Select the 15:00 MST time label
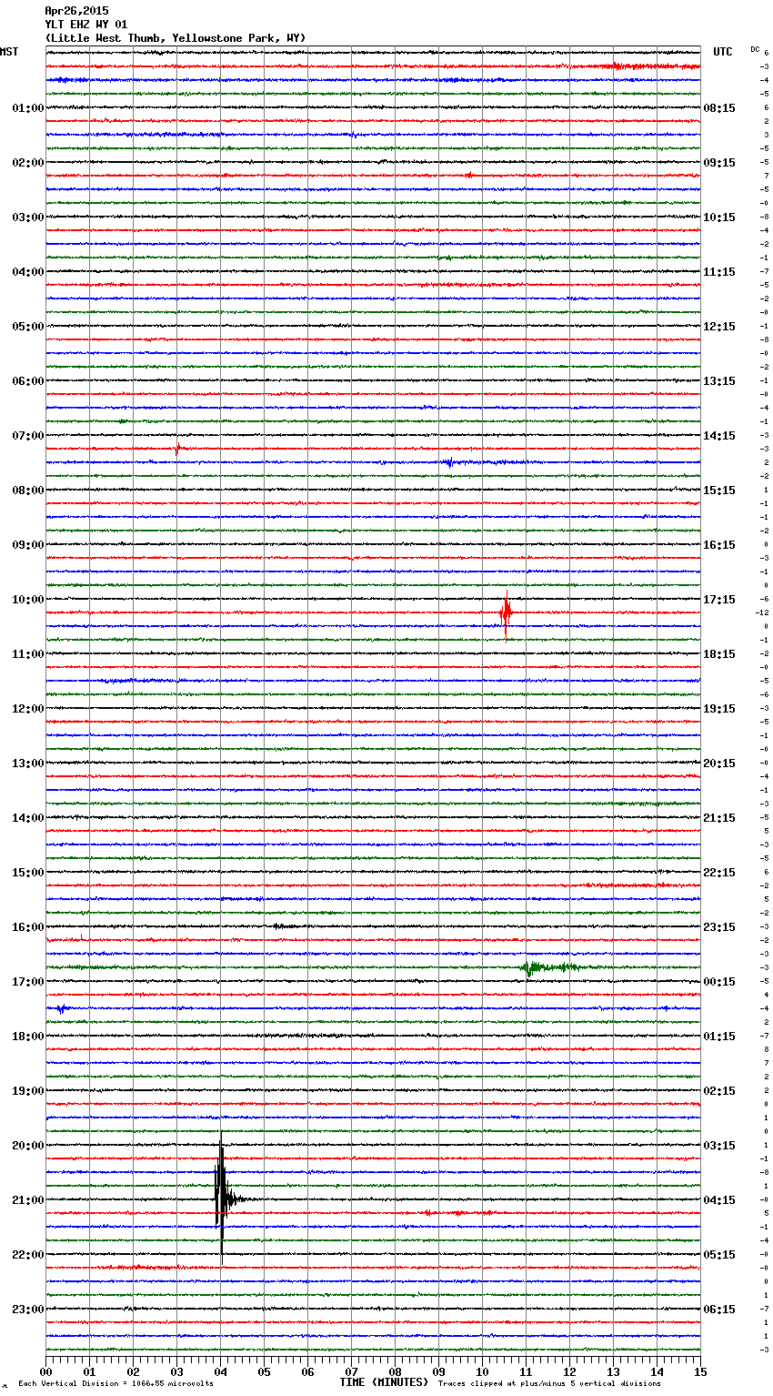Image resolution: width=773 pixels, height=1396 pixels. click(x=28, y=873)
